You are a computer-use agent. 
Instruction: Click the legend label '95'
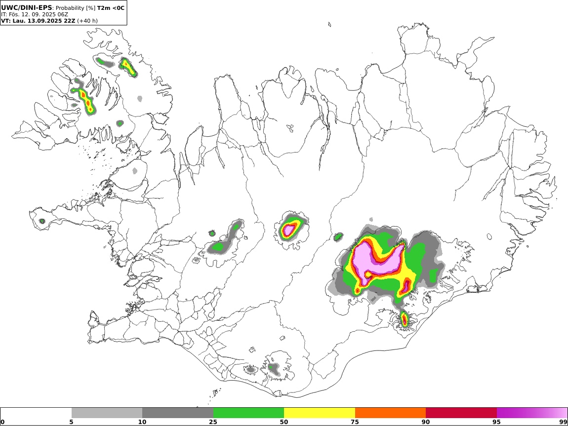[497, 422]
